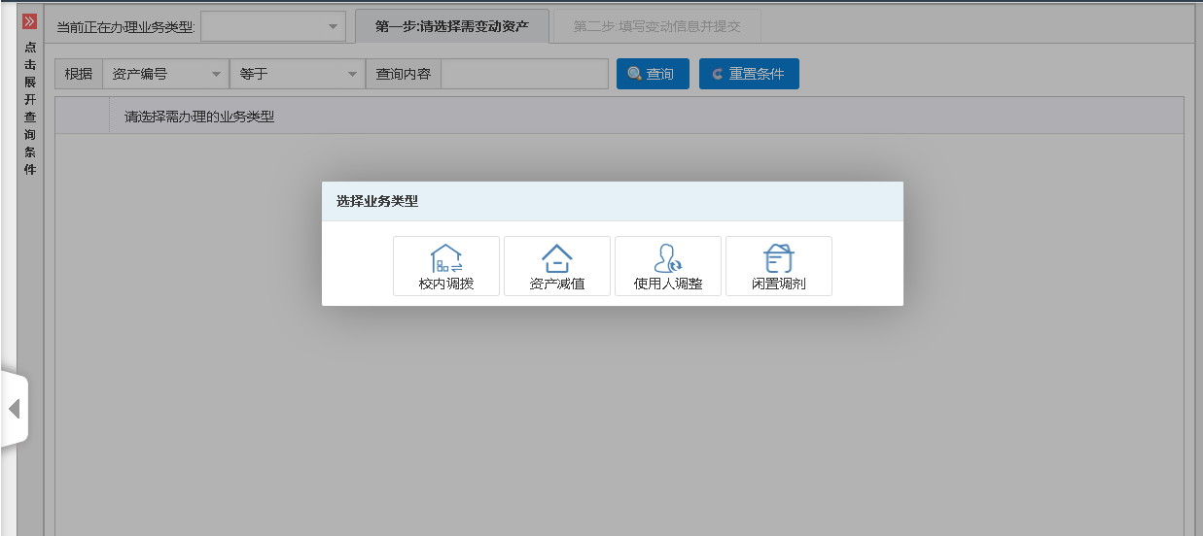Click the blank first column of the table header
Screen dimensions: 1203x536
[x=83, y=117]
